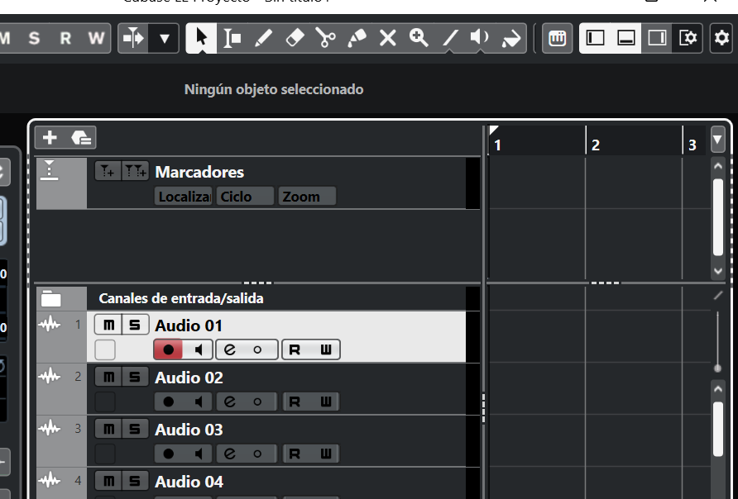Toggle Write automation on Audio 01
This screenshot has height=499, width=738.
[326, 350]
